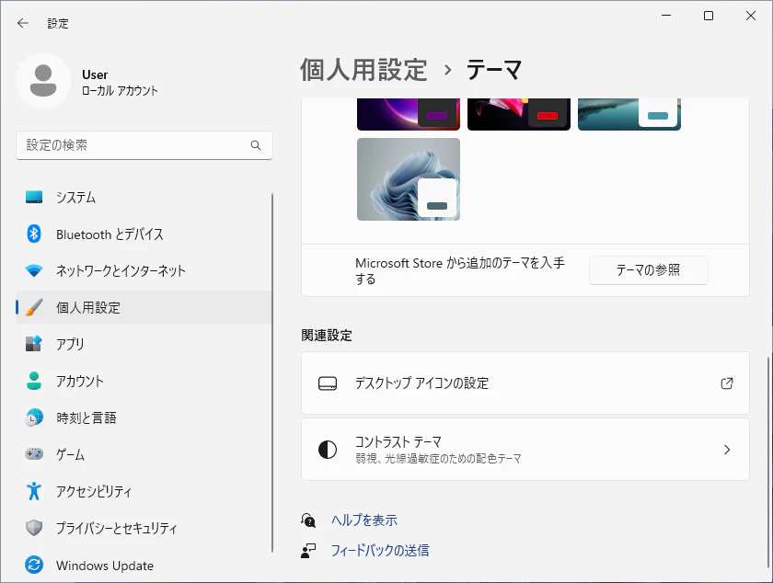Click the アプリ icon in sidebar

(34, 344)
